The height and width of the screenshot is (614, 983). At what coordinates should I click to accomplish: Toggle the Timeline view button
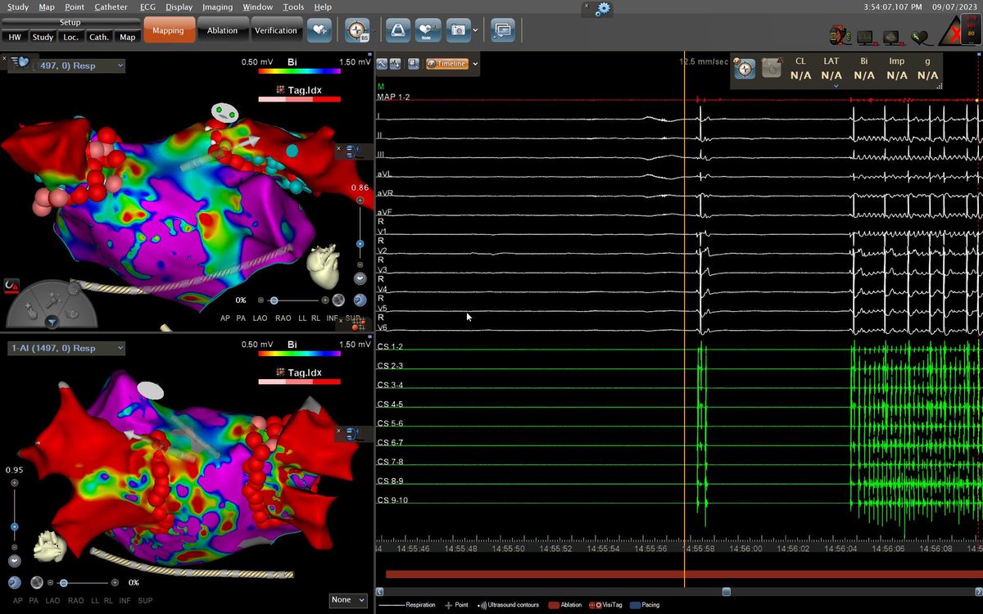pyautogui.click(x=447, y=64)
